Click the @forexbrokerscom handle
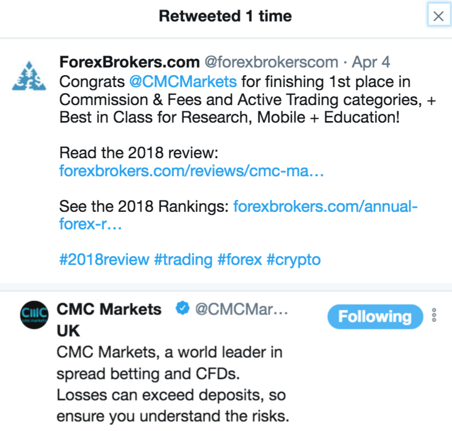Screen dimensions: 452x431 pyautogui.click(x=271, y=62)
